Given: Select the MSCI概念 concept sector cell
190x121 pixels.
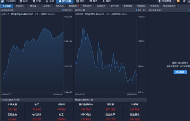Looking at the screenshot, I should (x=86, y=117).
